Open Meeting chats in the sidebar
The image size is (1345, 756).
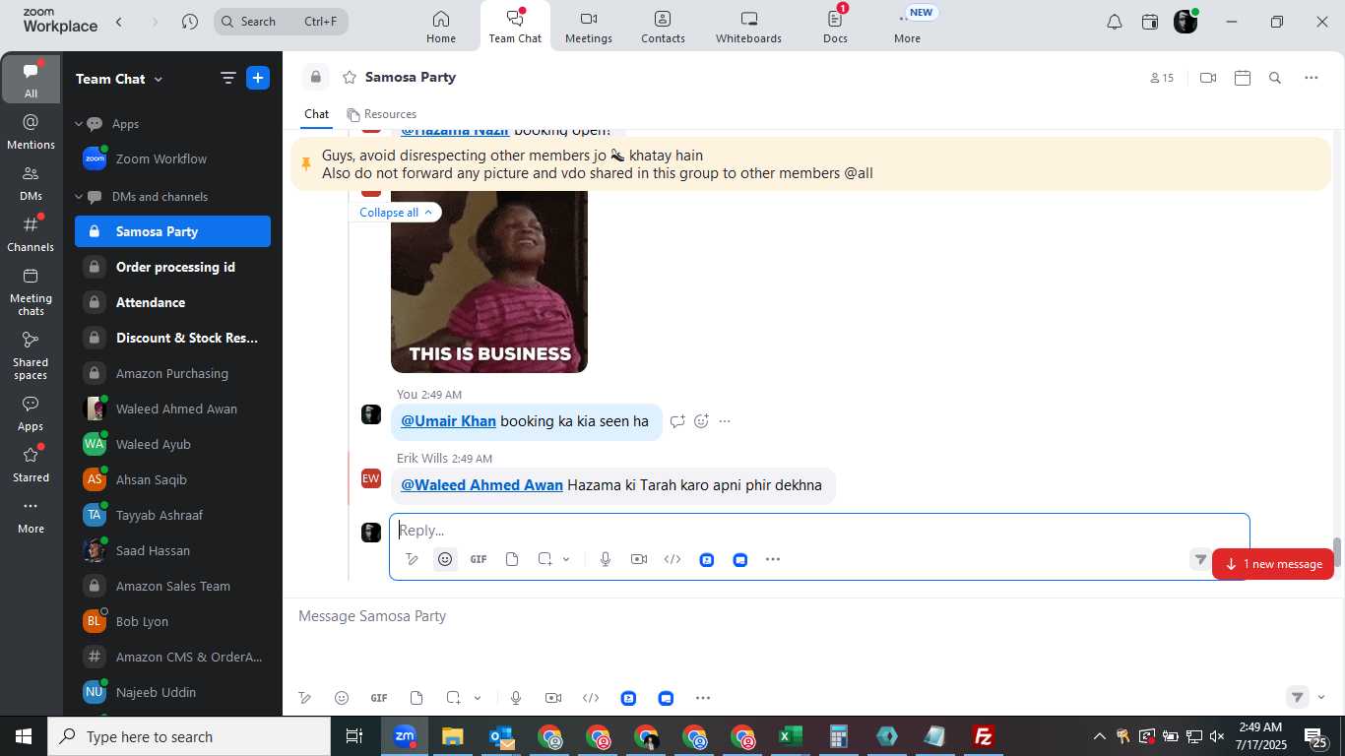pyautogui.click(x=31, y=291)
